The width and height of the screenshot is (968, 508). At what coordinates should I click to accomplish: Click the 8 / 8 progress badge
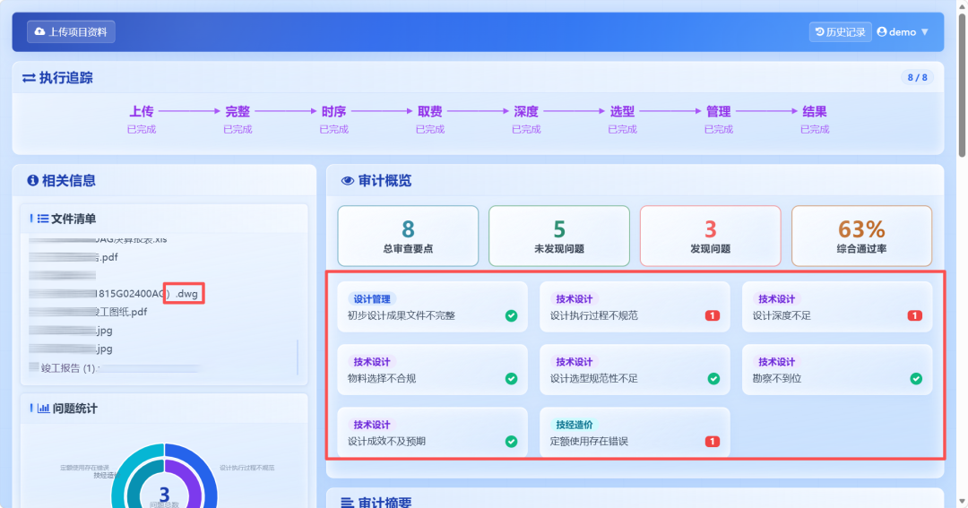pyautogui.click(x=917, y=78)
